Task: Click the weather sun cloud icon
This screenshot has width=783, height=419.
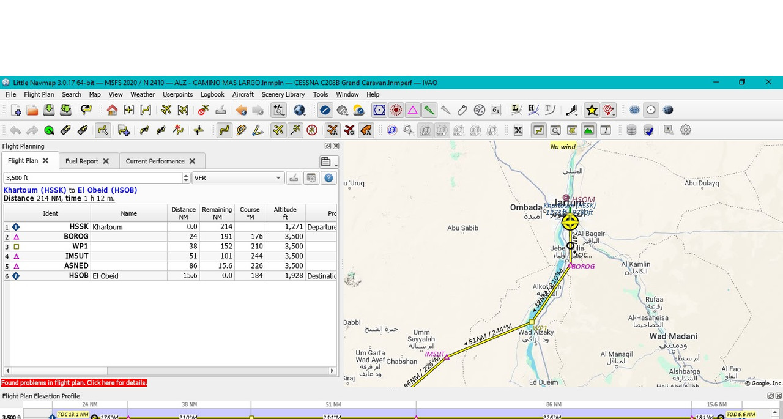Action: point(358,110)
